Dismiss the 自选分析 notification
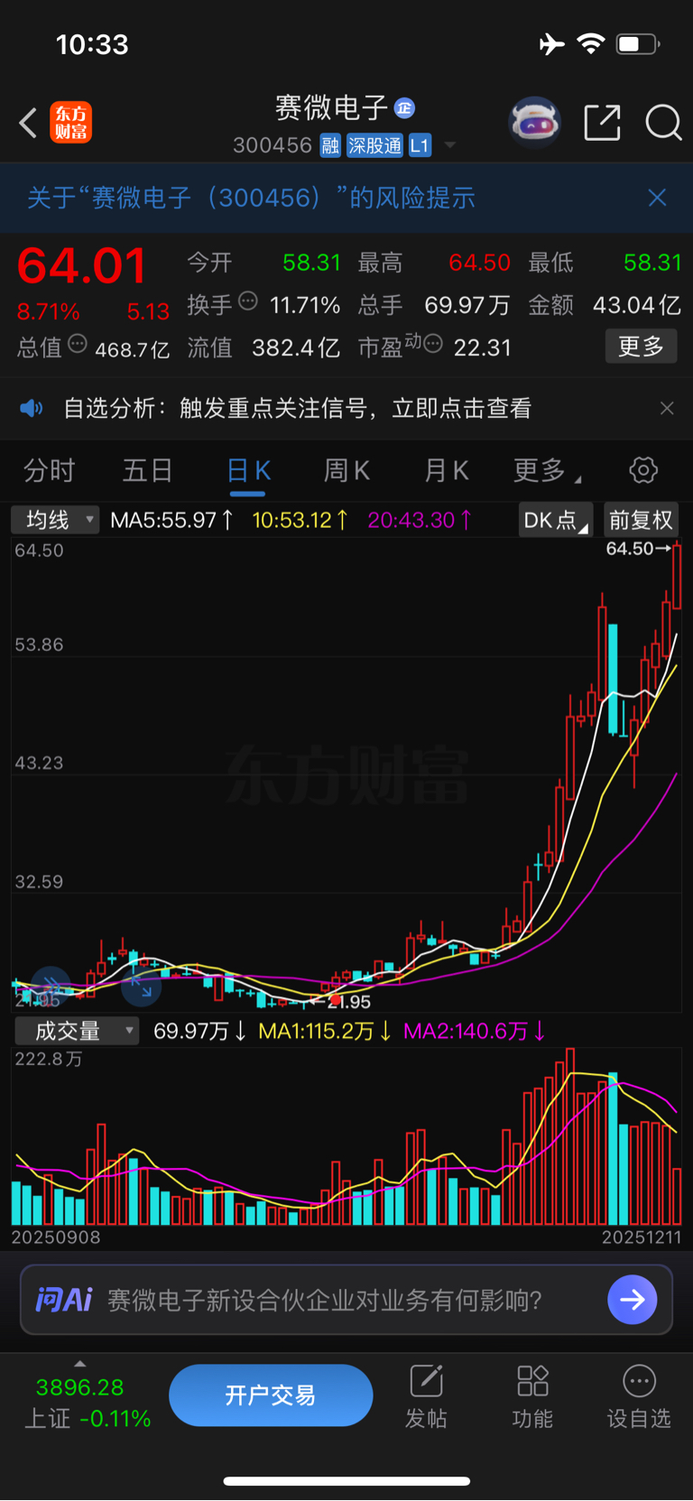693x1501 pixels. pos(667,409)
